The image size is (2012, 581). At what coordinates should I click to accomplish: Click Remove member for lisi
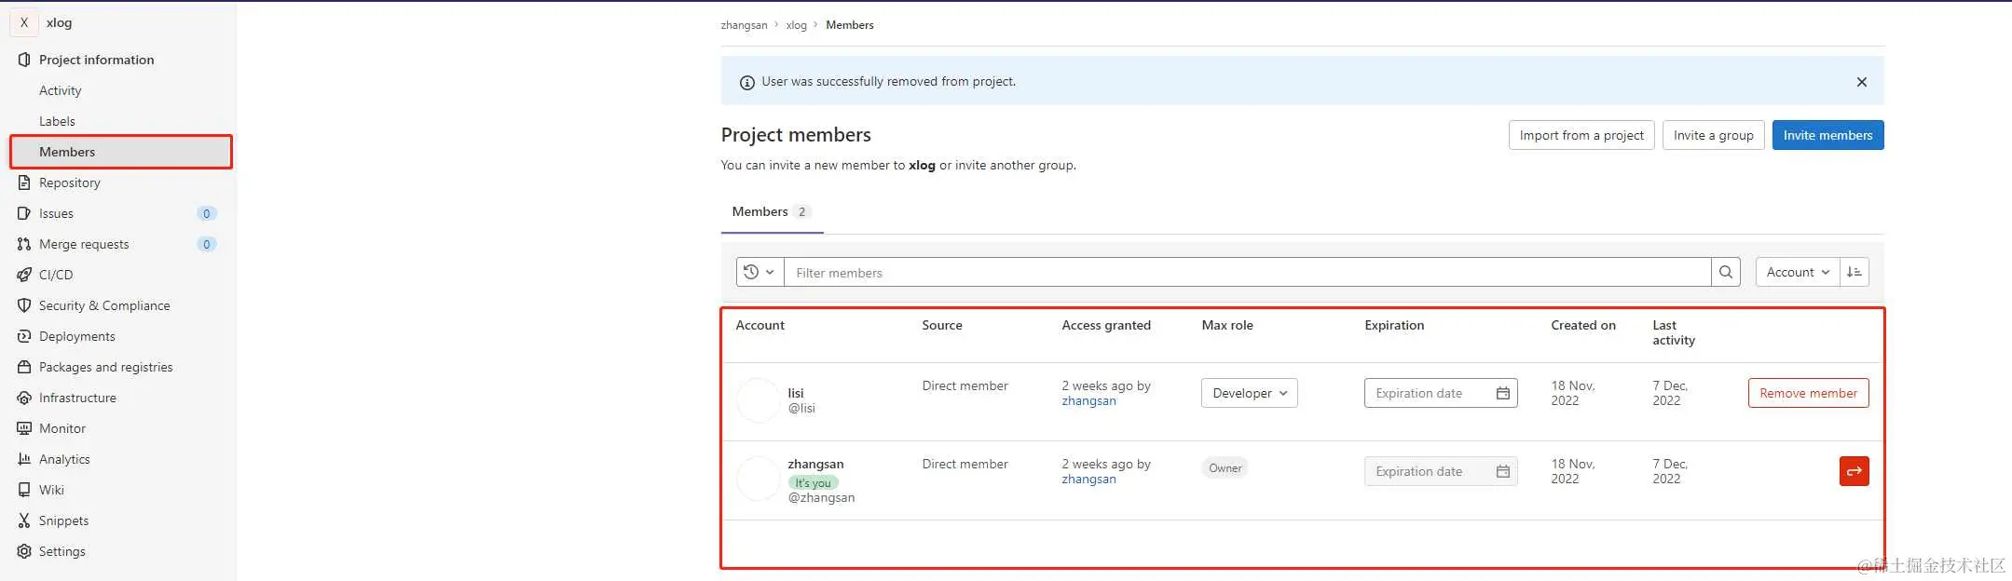coord(1808,393)
